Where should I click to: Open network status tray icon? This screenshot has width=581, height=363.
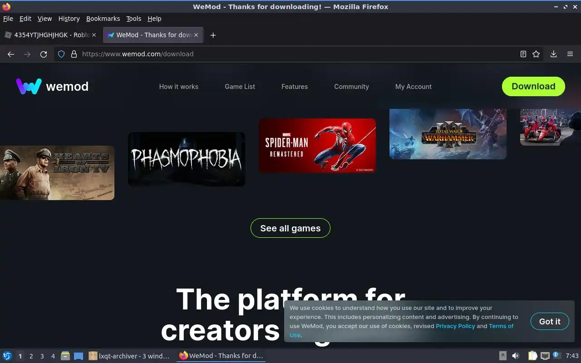(x=545, y=356)
